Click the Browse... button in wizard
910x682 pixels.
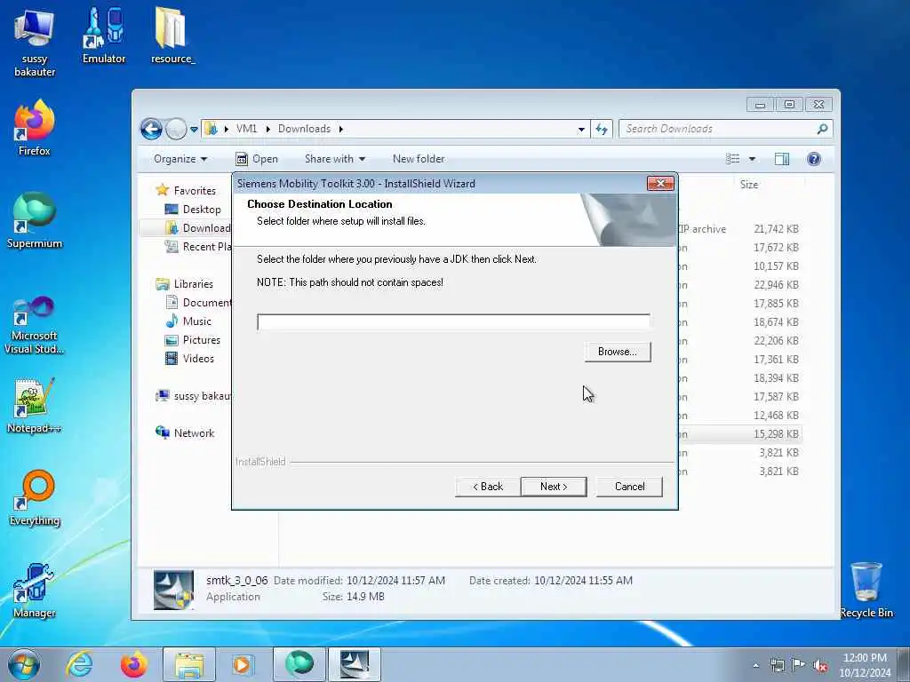click(618, 352)
